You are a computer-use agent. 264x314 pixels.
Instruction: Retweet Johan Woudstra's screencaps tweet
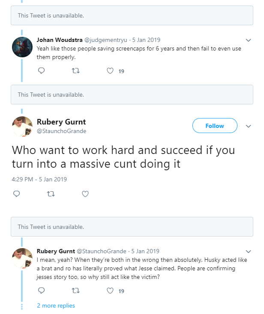pyautogui.click(x=75, y=71)
